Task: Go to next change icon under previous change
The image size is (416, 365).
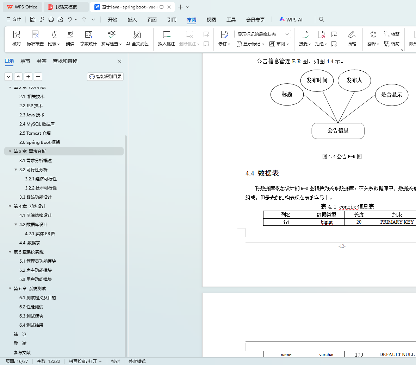Action: click(334, 44)
